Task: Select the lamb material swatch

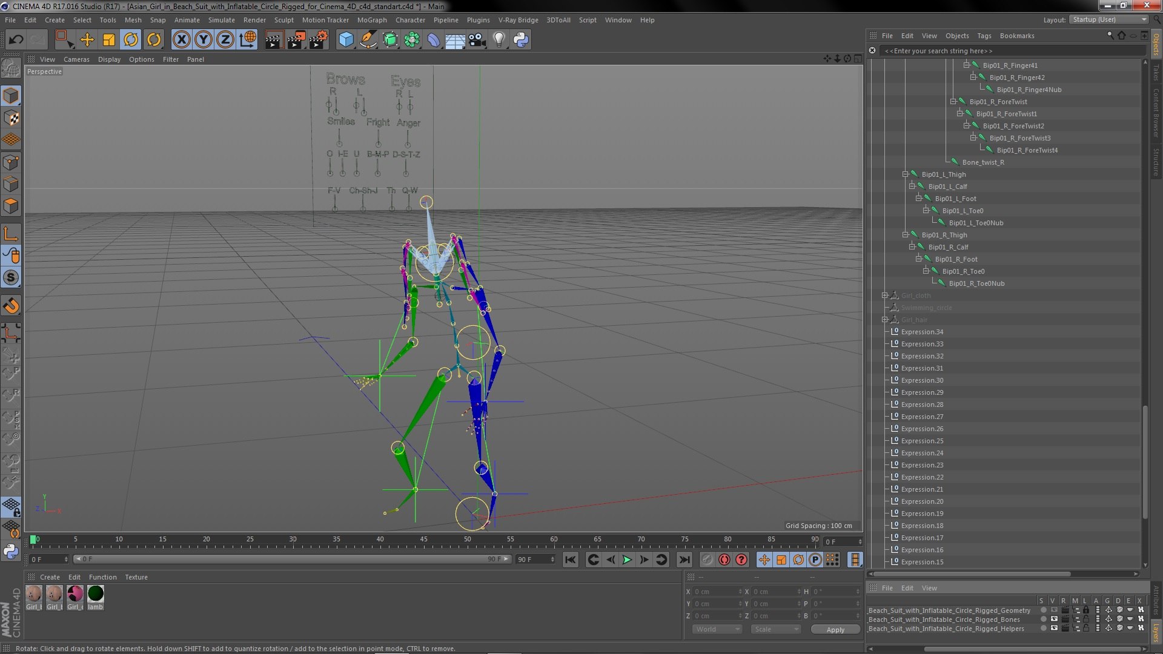Action: pos(96,597)
